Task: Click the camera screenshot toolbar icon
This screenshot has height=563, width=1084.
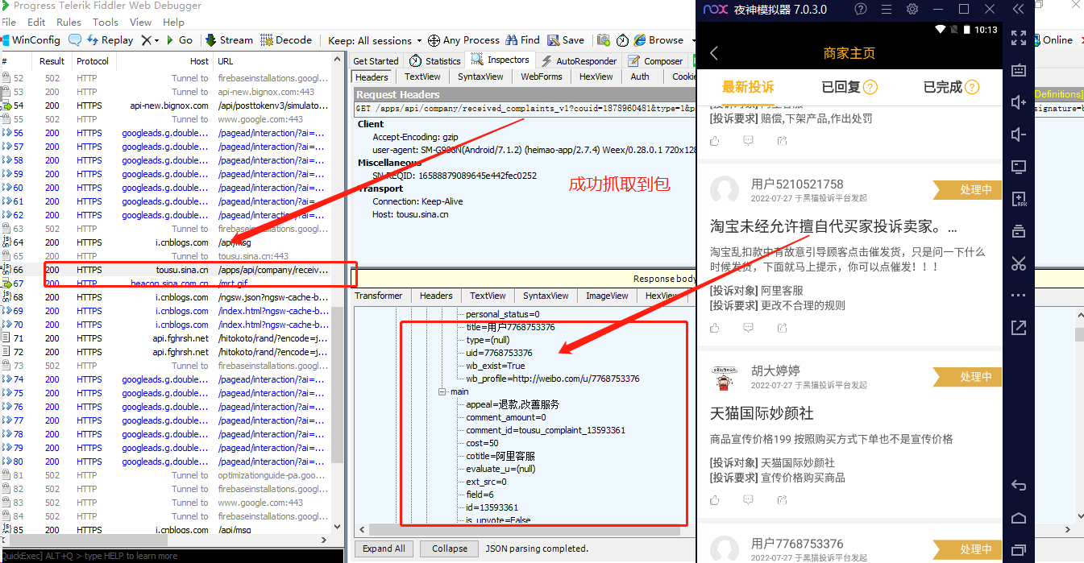Action: tap(603, 40)
